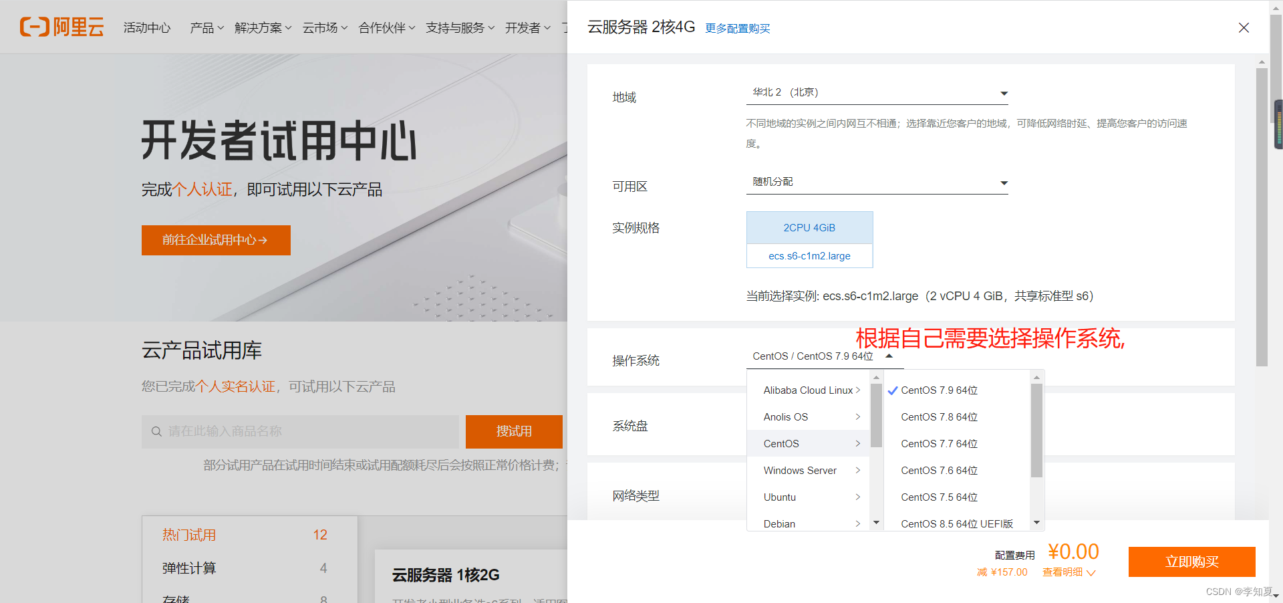Select CentOS 8.5 64位 UEFI版
Viewport: 1283px width, 603px height.
tap(957, 524)
